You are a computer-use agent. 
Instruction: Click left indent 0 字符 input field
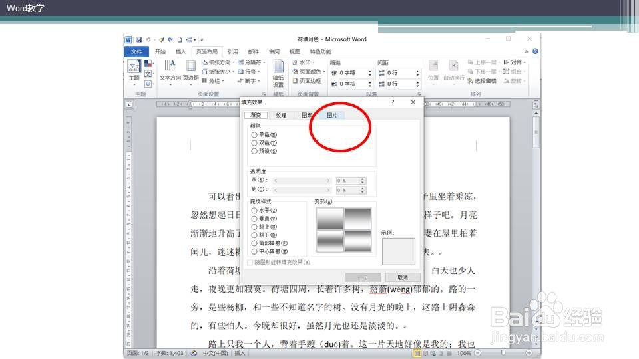pyautogui.click(x=353, y=73)
